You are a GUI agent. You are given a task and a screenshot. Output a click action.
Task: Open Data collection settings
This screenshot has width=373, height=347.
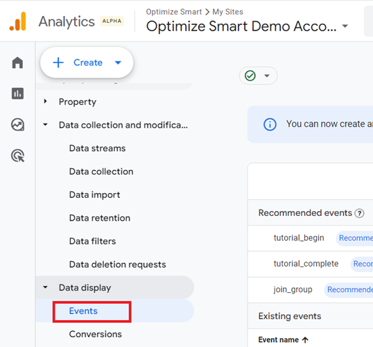point(101,171)
